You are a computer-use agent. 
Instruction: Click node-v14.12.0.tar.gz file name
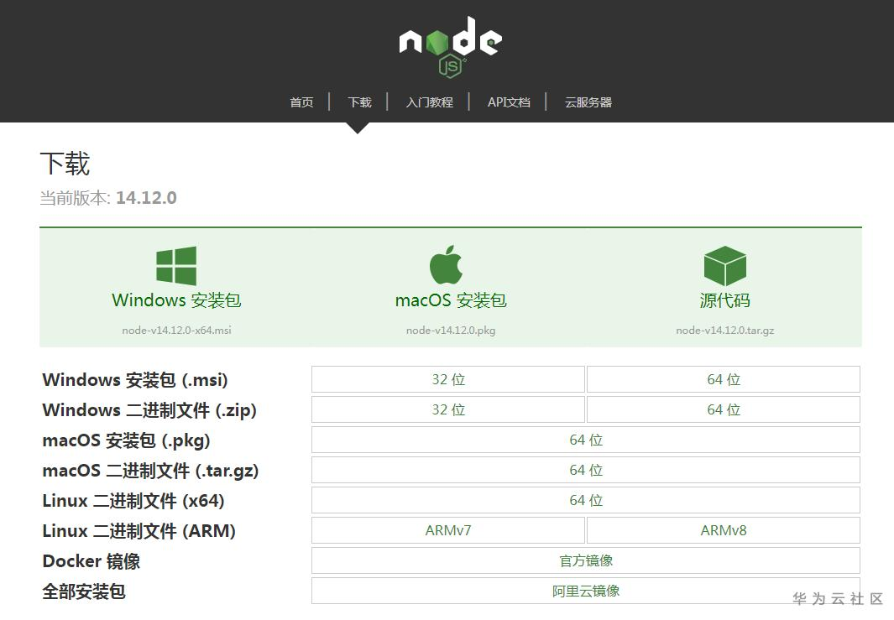(x=724, y=331)
